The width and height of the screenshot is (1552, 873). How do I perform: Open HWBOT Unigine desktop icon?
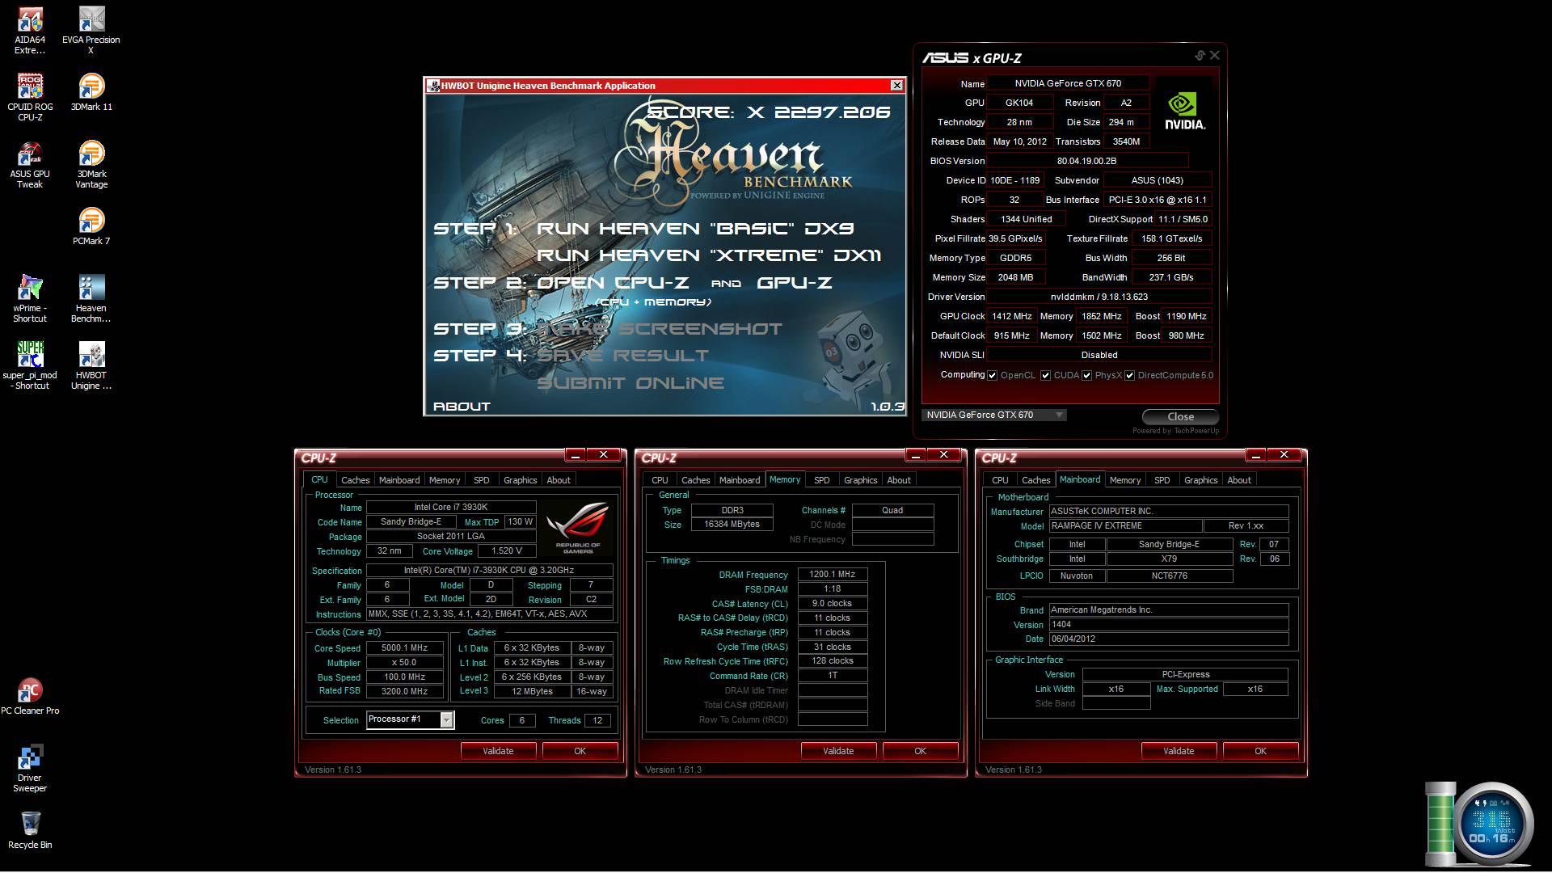91,366
